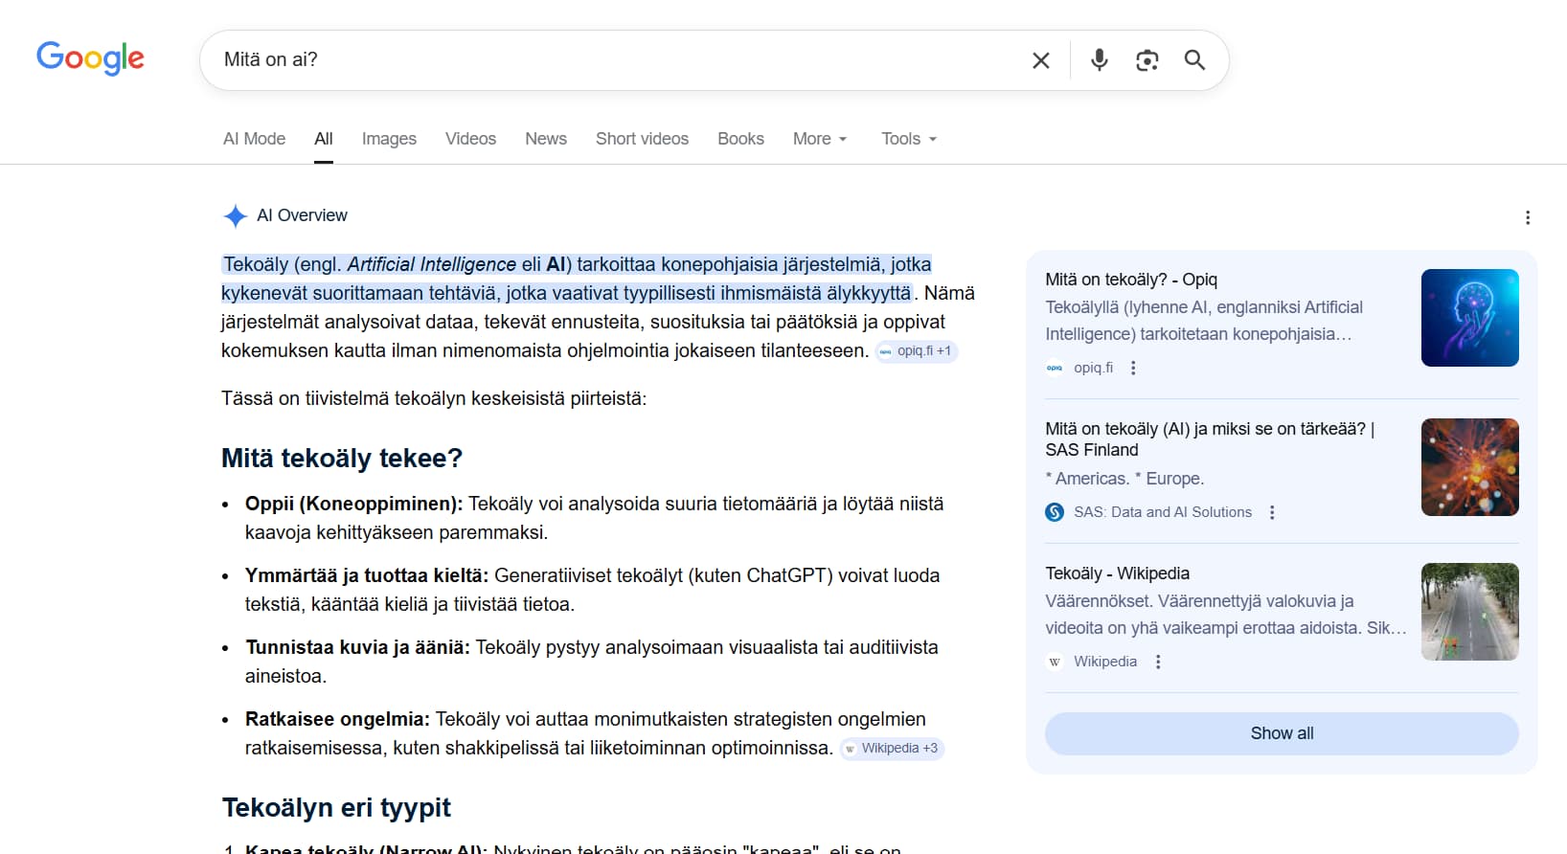This screenshot has width=1567, height=854.
Task: Click the magnifying glass search button
Action: coord(1194,60)
